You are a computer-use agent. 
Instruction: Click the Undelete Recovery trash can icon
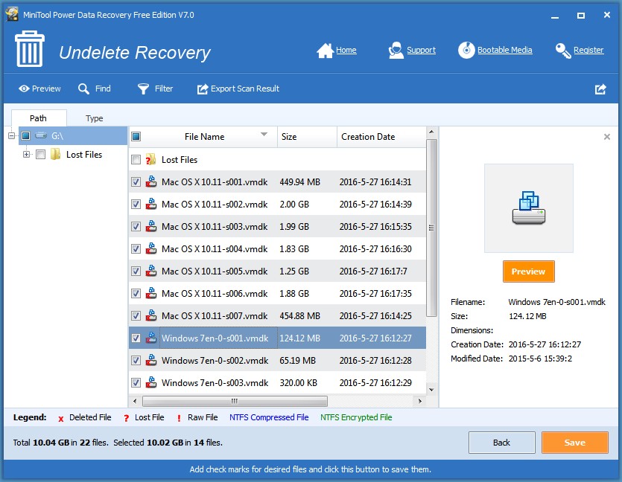pos(29,48)
